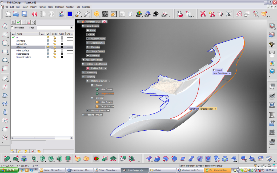
Task: Toggle visibility bulb for Air intake layer
Action: point(48,41)
